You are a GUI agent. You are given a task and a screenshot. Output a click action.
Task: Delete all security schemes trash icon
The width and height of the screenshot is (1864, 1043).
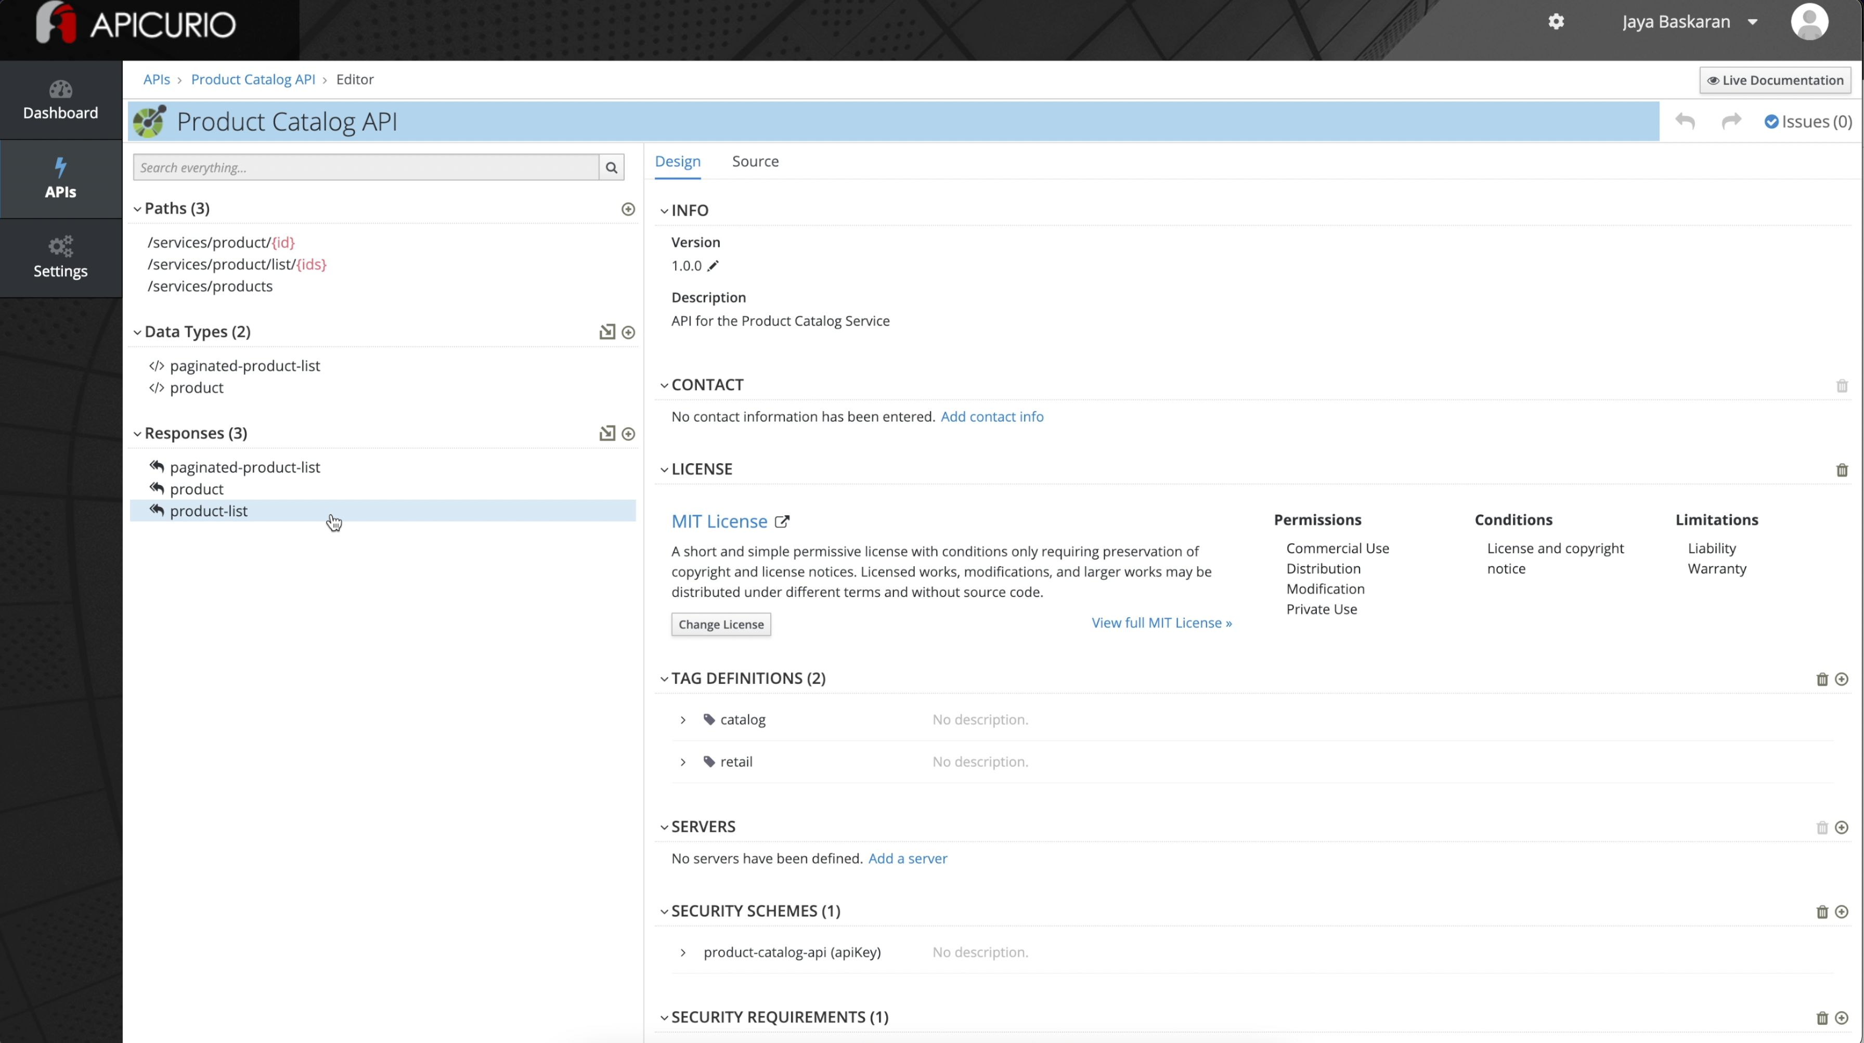[x=1822, y=912]
